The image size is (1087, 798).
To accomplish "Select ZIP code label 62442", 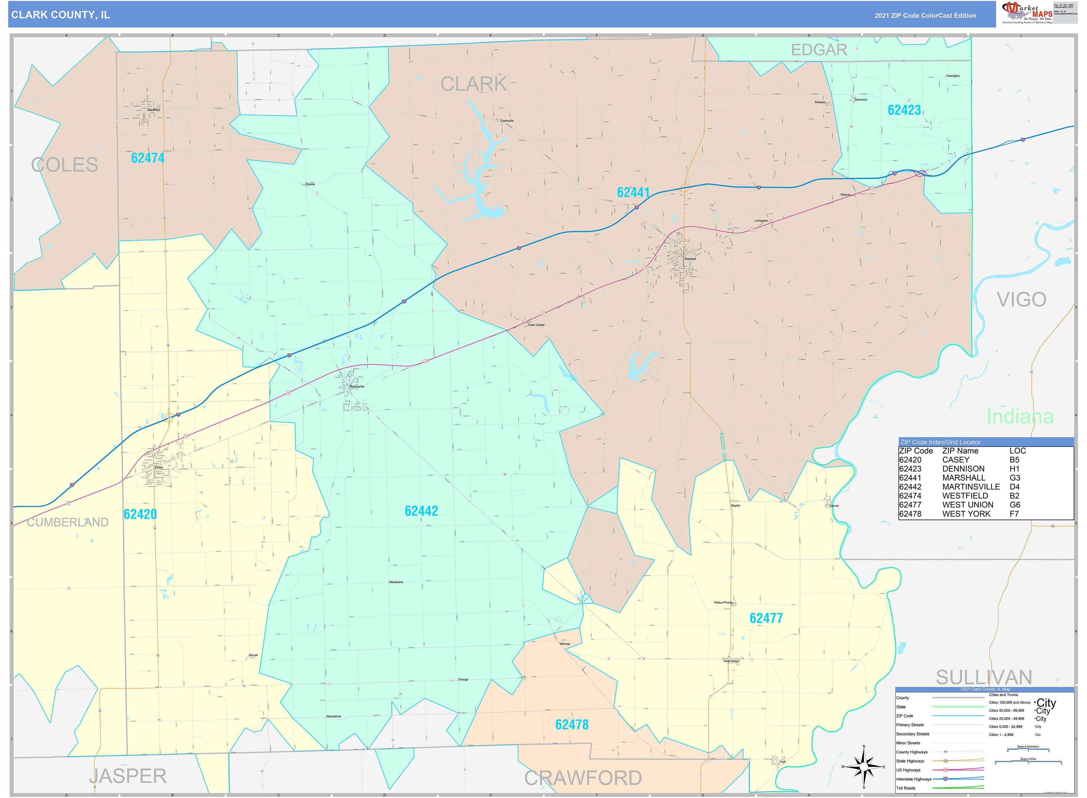I will [x=421, y=511].
